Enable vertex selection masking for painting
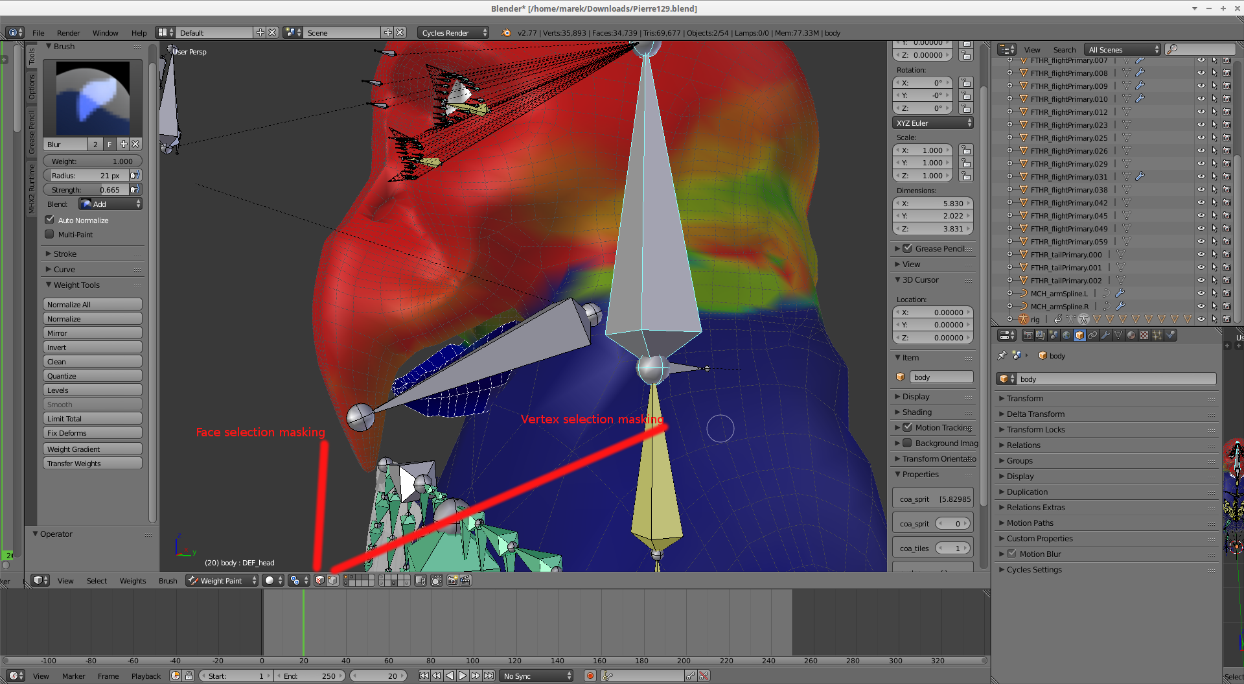Viewport: 1244px width, 684px height. [x=332, y=580]
